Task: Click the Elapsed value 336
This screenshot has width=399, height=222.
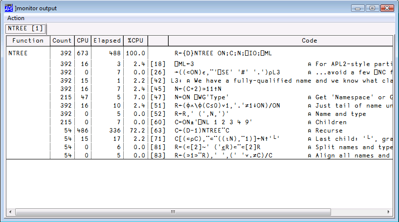Action: point(115,131)
